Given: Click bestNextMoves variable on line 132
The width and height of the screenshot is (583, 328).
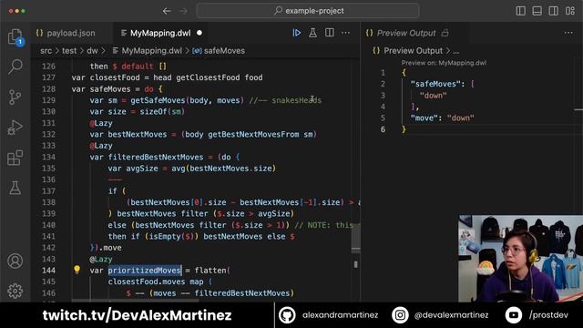Looking at the screenshot, I should click(138, 134).
